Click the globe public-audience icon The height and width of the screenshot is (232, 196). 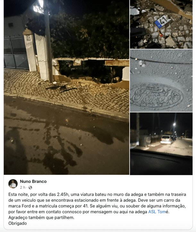tap(30, 187)
